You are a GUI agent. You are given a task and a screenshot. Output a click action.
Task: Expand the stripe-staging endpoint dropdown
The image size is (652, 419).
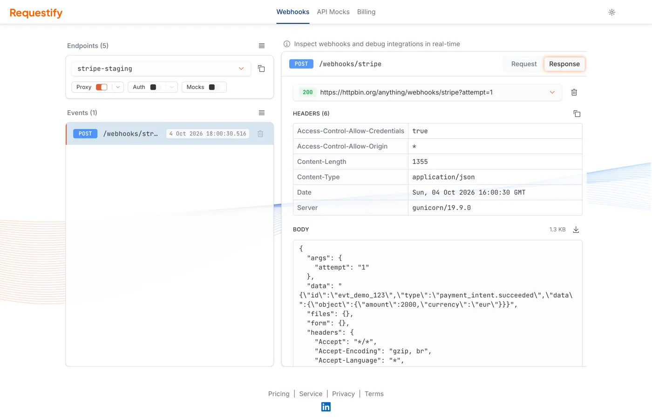[x=241, y=68]
